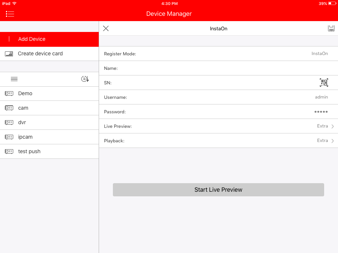Viewport: 338px width, 253px height.
Task: Edit the Username admin field
Action: (x=219, y=97)
